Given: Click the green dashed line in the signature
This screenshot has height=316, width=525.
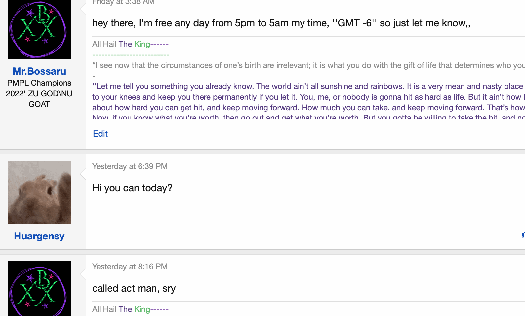Looking at the screenshot, I should click(x=131, y=55).
